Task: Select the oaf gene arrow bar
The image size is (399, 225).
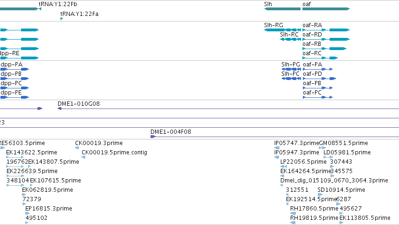Action: (x=326, y=9)
